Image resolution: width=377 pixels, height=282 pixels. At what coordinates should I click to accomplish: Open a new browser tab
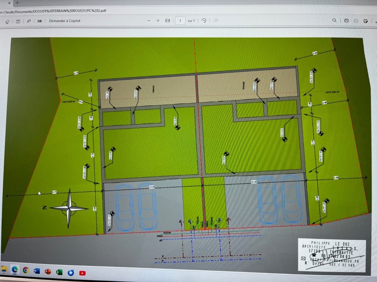(17, 3)
